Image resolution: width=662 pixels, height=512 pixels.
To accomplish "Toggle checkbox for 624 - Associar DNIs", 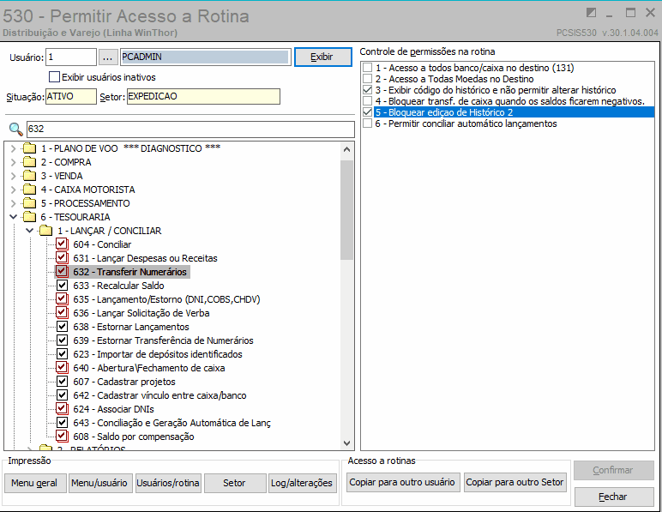I will tap(62, 408).
